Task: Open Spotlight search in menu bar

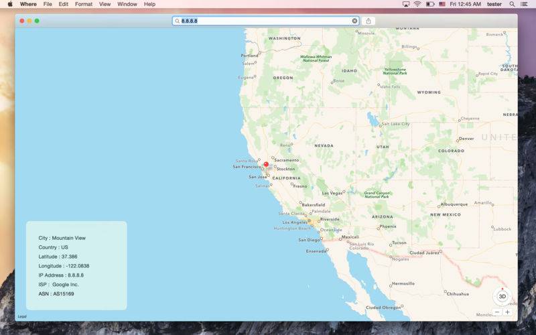Action: pos(512,4)
